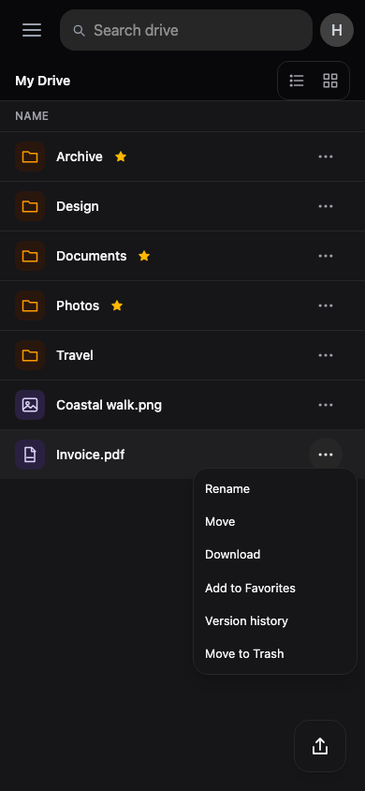Click the Archive folder icon

[30, 157]
